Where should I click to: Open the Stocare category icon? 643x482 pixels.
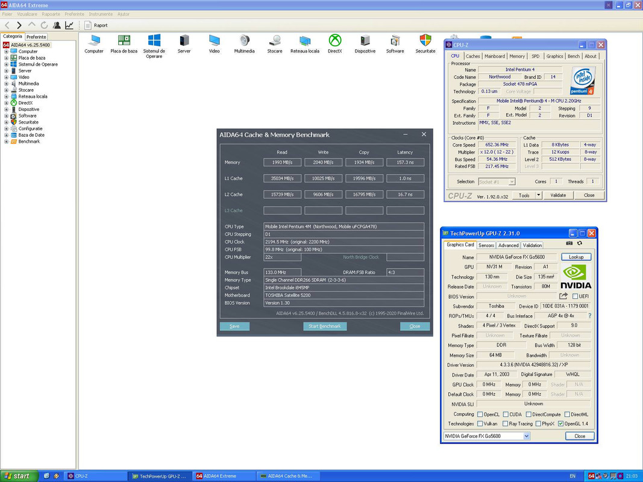point(275,44)
